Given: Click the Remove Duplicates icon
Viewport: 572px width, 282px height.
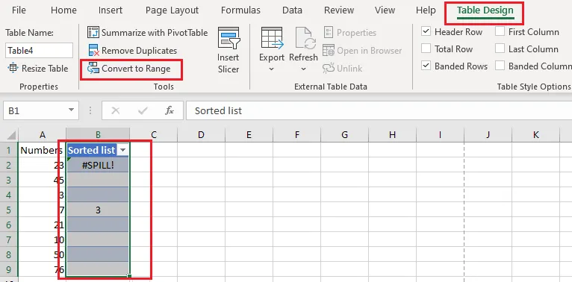Looking at the screenshot, I should (x=93, y=50).
